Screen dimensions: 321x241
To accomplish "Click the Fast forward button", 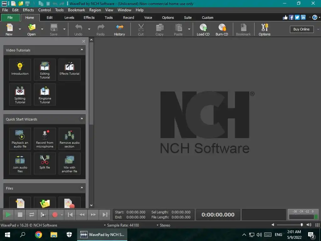I will [x=93, y=215].
